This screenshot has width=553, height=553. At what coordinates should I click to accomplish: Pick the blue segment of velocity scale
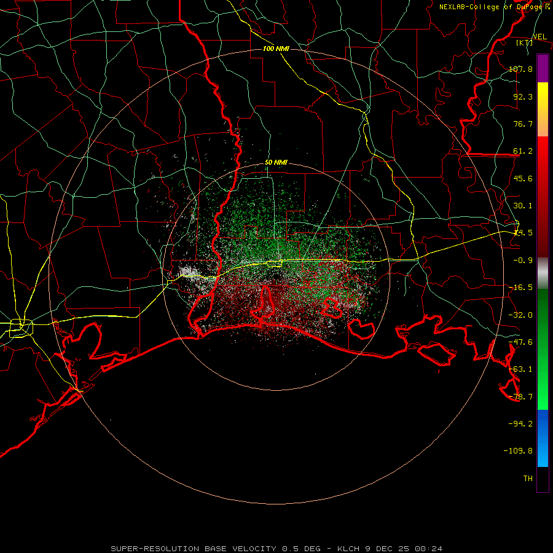543,438
